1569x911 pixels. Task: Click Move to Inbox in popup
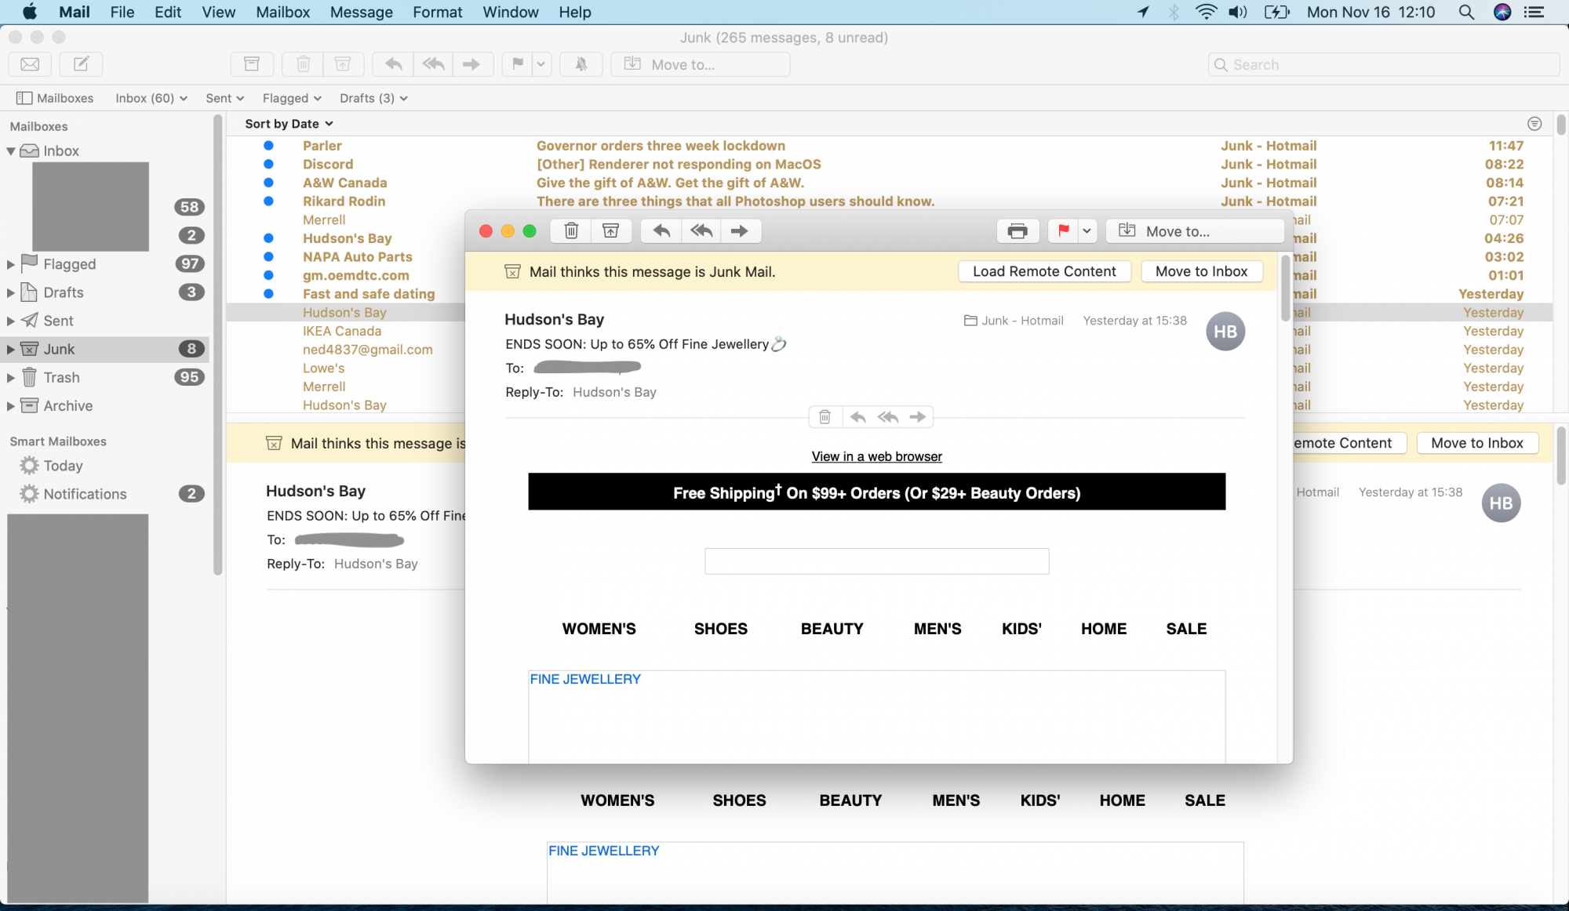1201,271
